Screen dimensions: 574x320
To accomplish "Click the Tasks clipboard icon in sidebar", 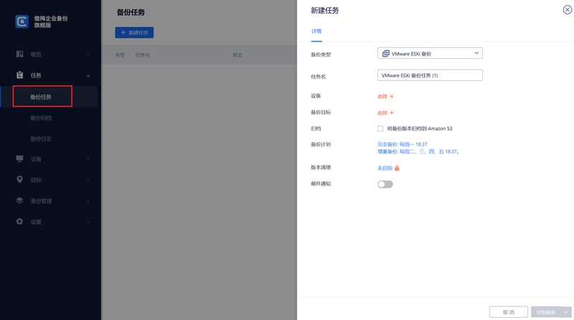I will coord(20,75).
